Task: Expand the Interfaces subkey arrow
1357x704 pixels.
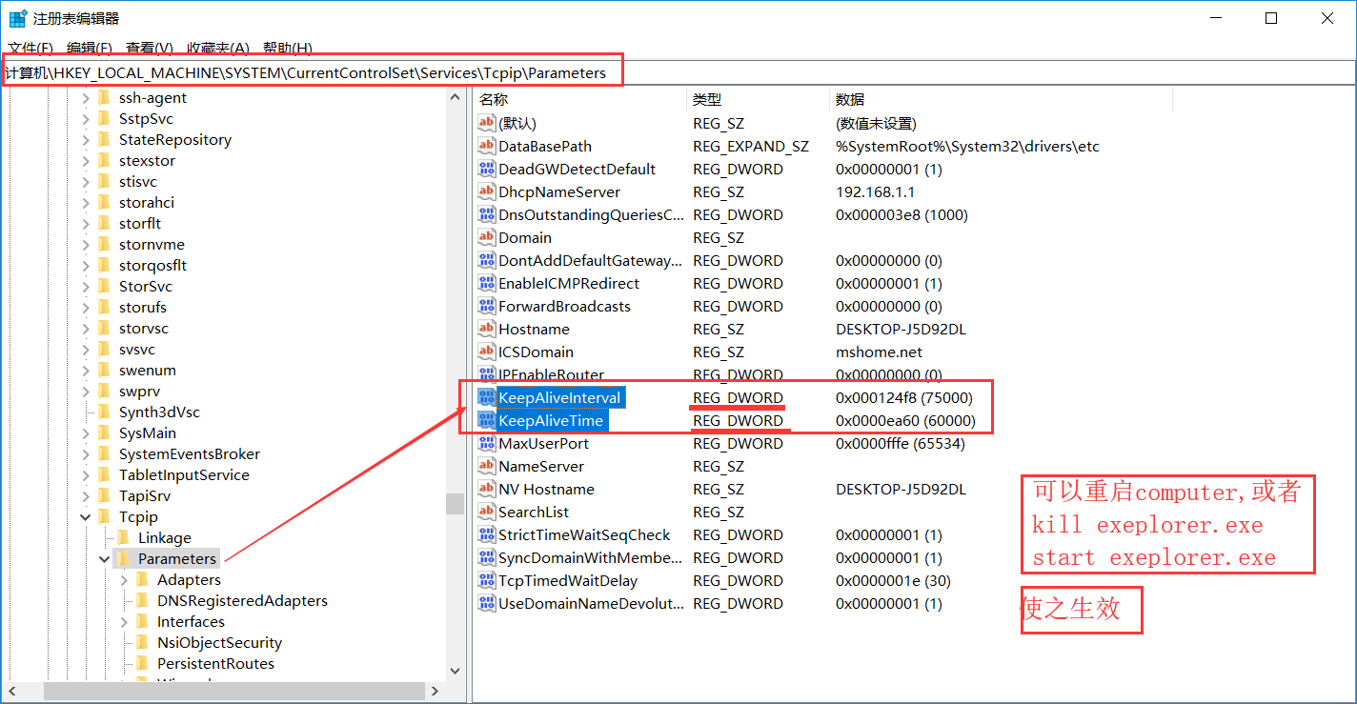Action: click(x=124, y=621)
